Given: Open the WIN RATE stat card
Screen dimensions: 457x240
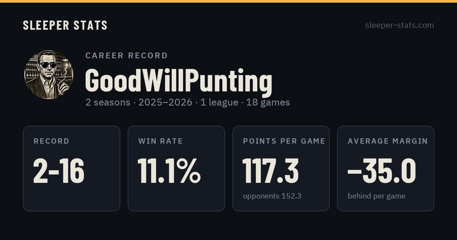Looking at the screenshot, I should coord(176,168).
